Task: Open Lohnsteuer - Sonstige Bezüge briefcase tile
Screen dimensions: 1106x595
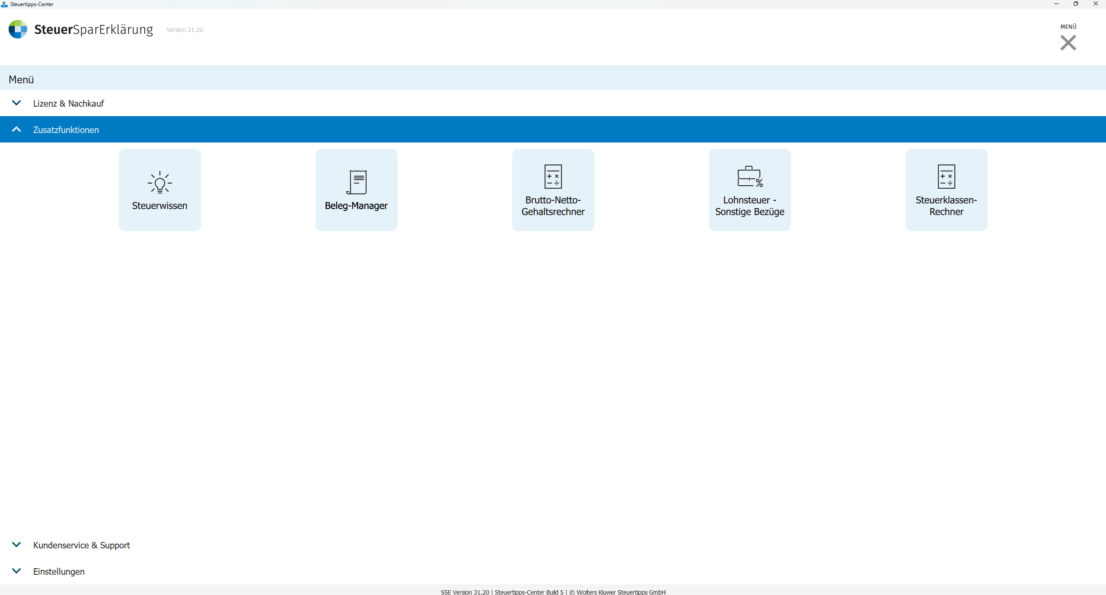Action: tap(749, 190)
